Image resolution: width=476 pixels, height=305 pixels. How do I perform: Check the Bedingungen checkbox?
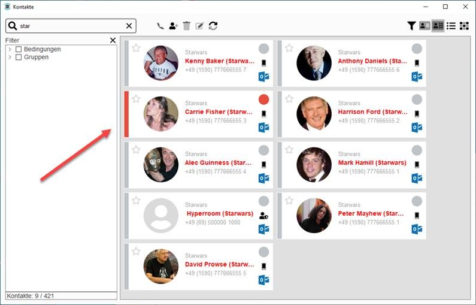click(x=19, y=49)
